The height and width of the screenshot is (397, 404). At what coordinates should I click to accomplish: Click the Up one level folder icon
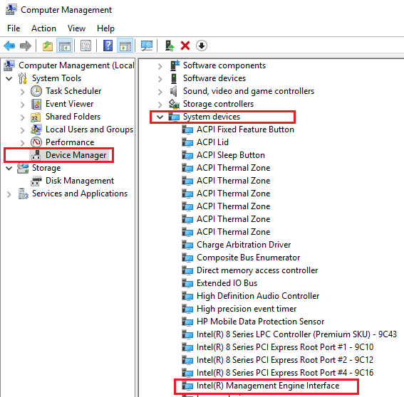(48, 46)
